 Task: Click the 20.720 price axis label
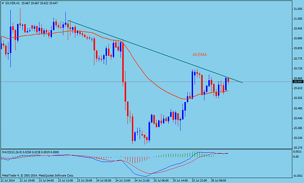coord(298,68)
